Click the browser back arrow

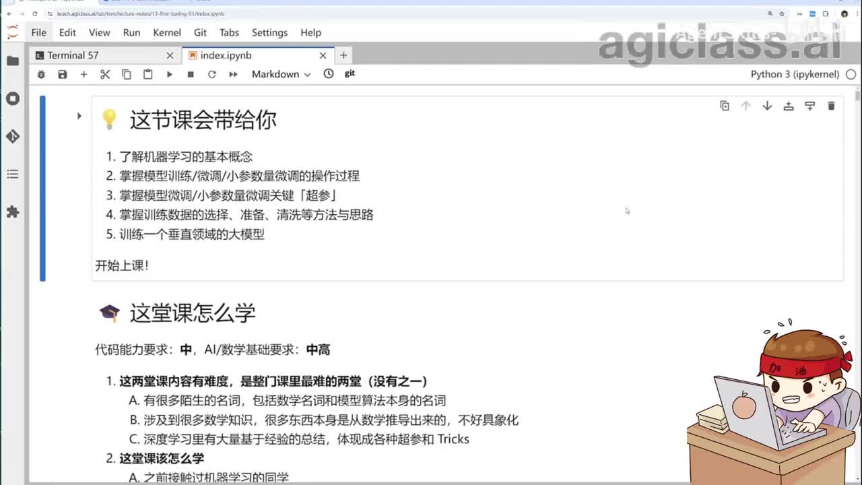tap(9, 13)
